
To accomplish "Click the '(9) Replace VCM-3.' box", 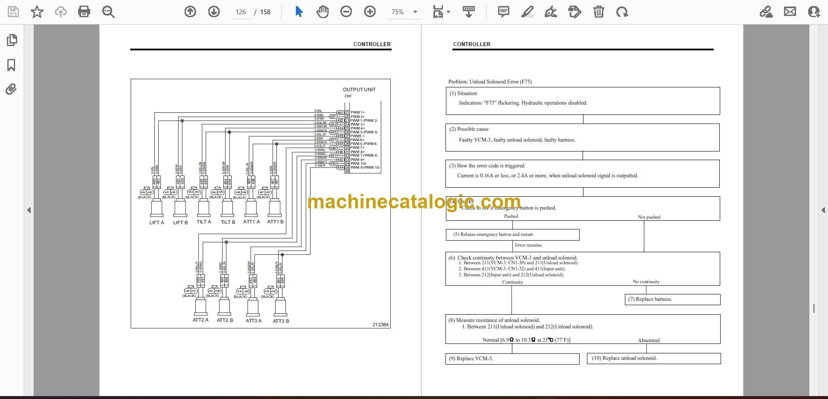I will [x=512, y=359].
